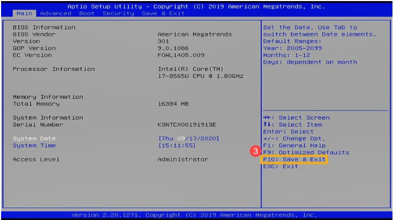Switch to the Main tab
The width and height of the screenshot is (393, 220).
point(24,13)
